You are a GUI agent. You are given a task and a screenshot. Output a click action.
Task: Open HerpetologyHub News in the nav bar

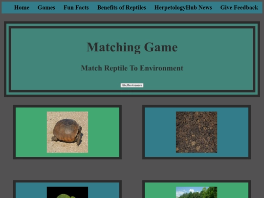(183, 7)
